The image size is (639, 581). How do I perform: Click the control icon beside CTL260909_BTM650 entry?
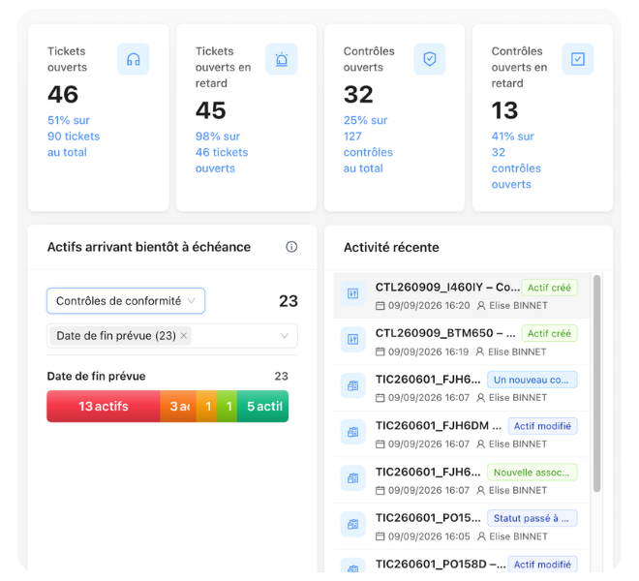pyautogui.click(x=353, y=339)
